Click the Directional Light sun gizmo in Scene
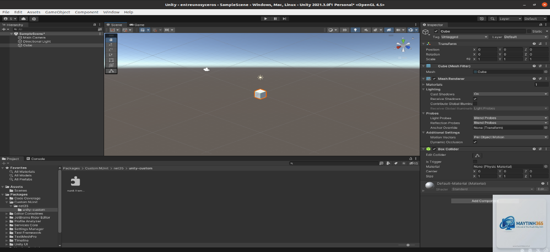 [260, 77]
